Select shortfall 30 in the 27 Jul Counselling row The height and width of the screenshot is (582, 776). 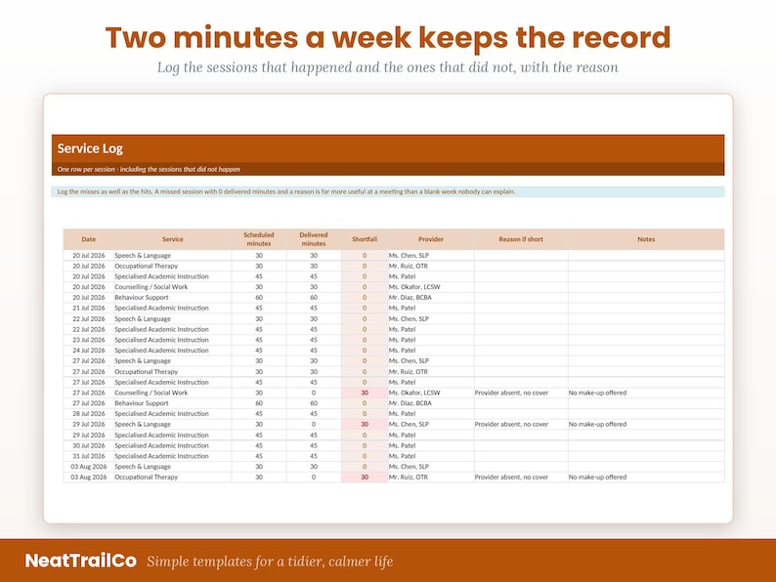pos(365,393)
